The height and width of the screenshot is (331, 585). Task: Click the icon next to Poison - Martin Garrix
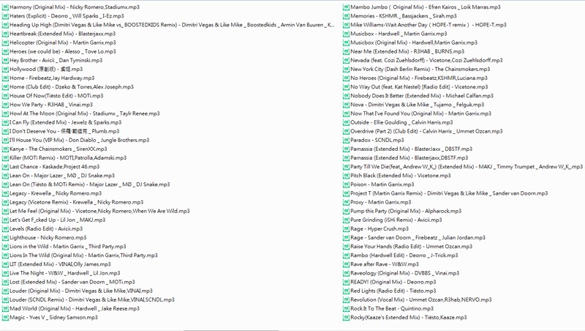345,185
